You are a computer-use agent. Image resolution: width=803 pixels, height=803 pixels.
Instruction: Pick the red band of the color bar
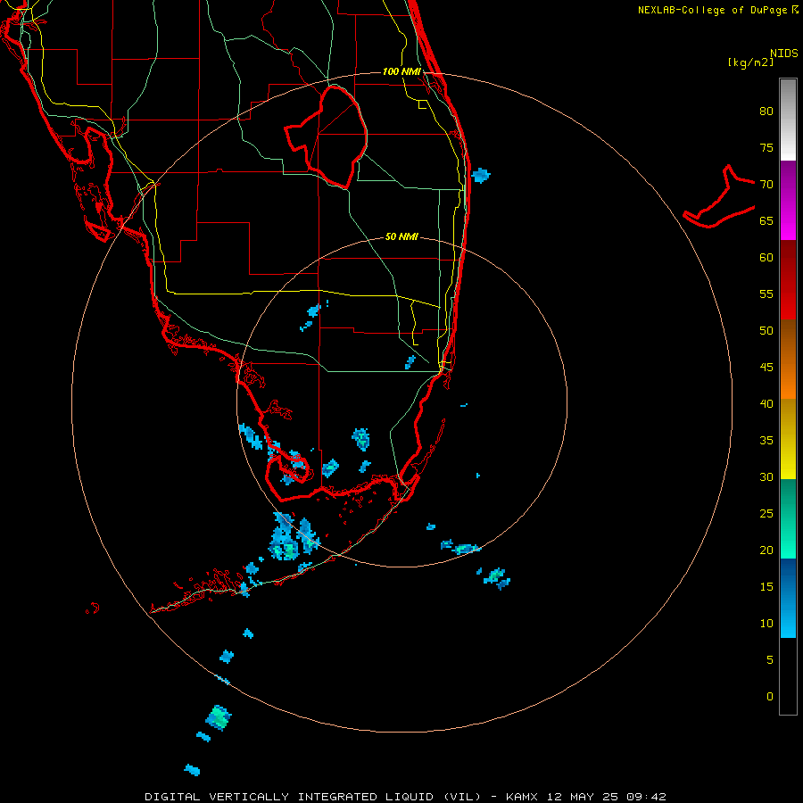(788, 279)
